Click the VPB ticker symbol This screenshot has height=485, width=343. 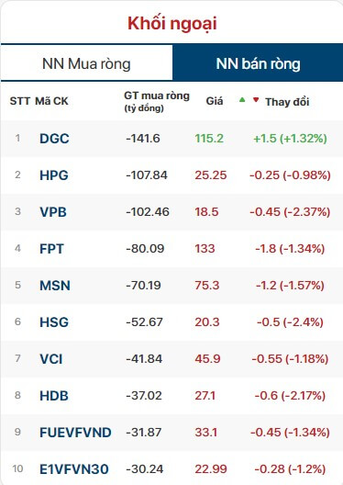pyautogui.click(x=53, y=212)
